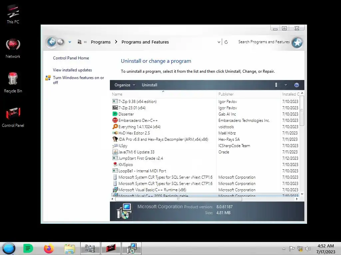This screenshot has width=341, height=255.
Task: Open the This PC desktop icon
Action: click(x=13, y=14)
